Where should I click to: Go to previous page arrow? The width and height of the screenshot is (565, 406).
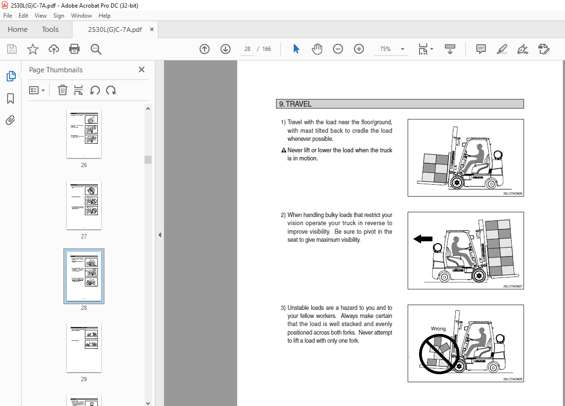[205, 49]
